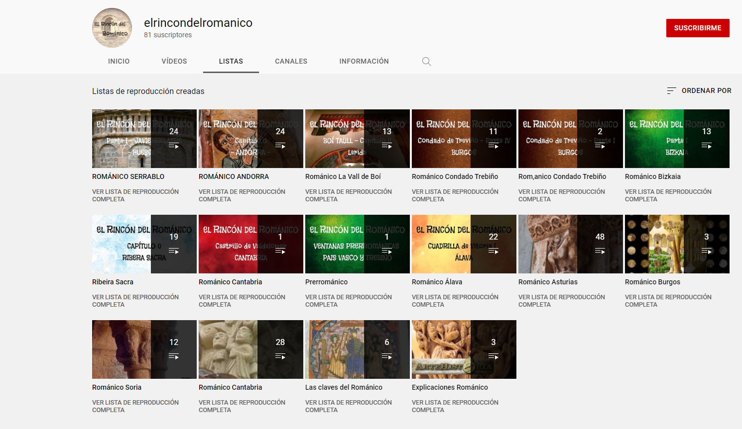The height and width of the screenshot is (429, 742).
Task: Click Románico Cantabria title of 1-video playlist
Action: click(230, 282)
